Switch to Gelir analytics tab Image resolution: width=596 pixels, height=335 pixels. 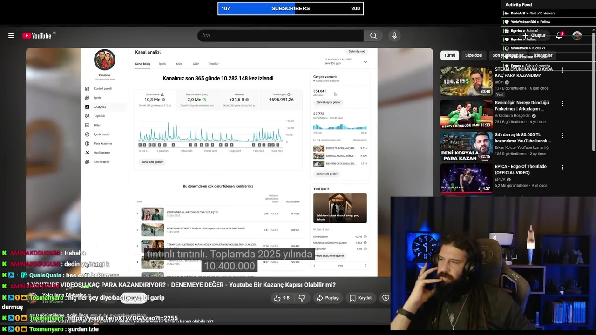[x=196, y=64]
